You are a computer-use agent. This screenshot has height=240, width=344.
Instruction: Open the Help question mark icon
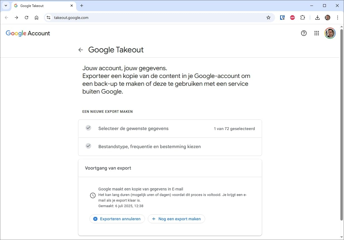pos(304,33)
